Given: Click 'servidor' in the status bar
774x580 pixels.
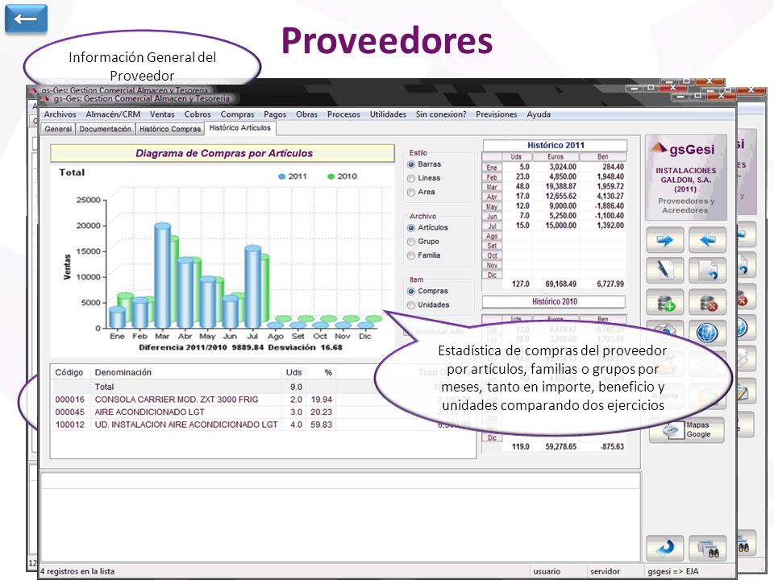Looking at the screenshot, I should (x=605, y=572).
